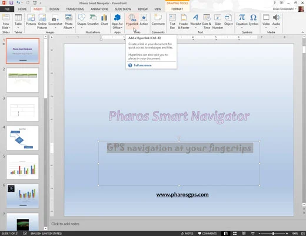Click 'Tell me more' in the Hyperlink tooltip
306x236 pixels.
click(x=142, y=65)
